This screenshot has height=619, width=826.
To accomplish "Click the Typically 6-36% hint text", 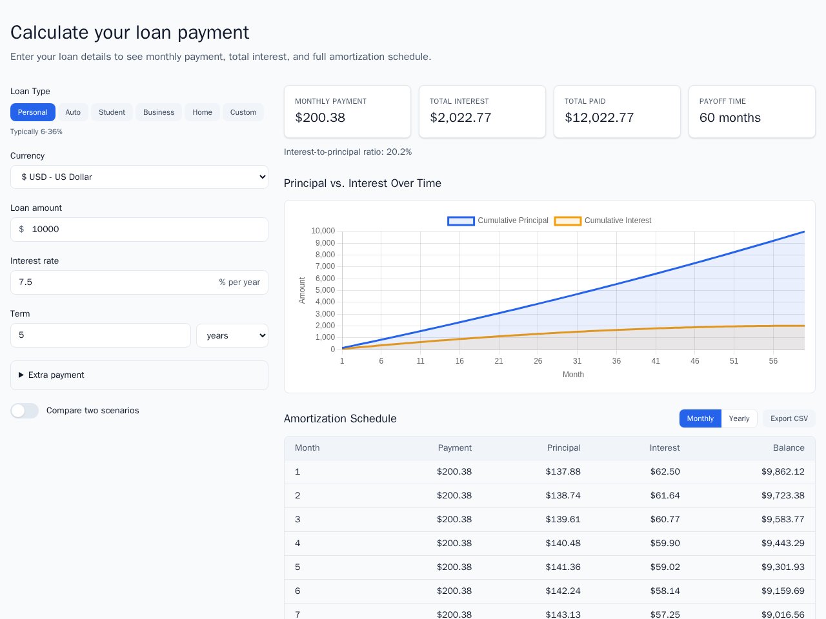I will point(36,132).
